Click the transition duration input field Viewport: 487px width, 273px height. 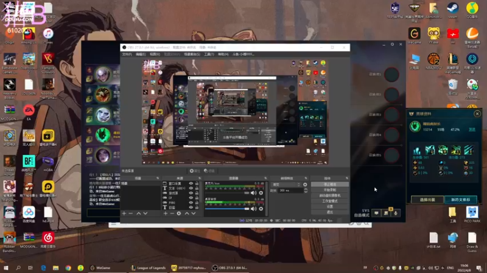click(x=291, y=190)
